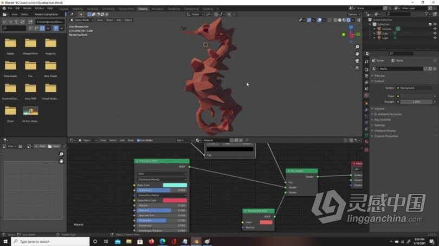Switch to solid viewport shading
The height and width of the screenshot is (246, 439).
click(x=340, y=20)
